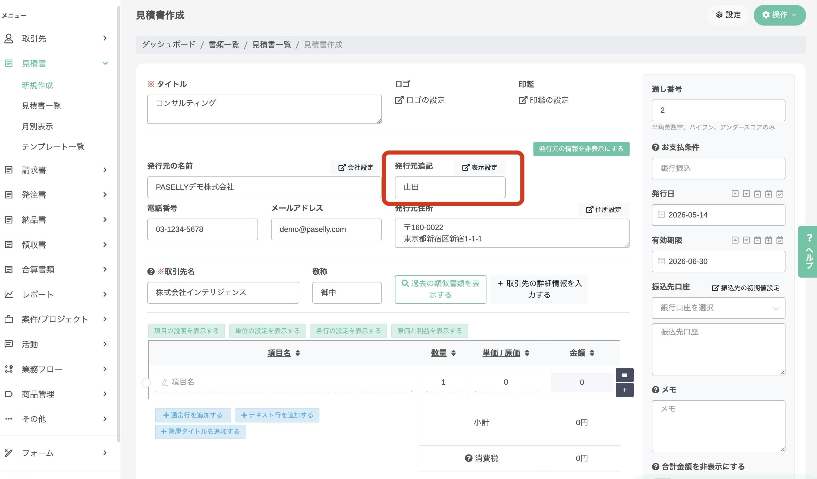Click 発行日 calendar-minus shortcut icon
This screenshot has height=479, width=817.
757,194
